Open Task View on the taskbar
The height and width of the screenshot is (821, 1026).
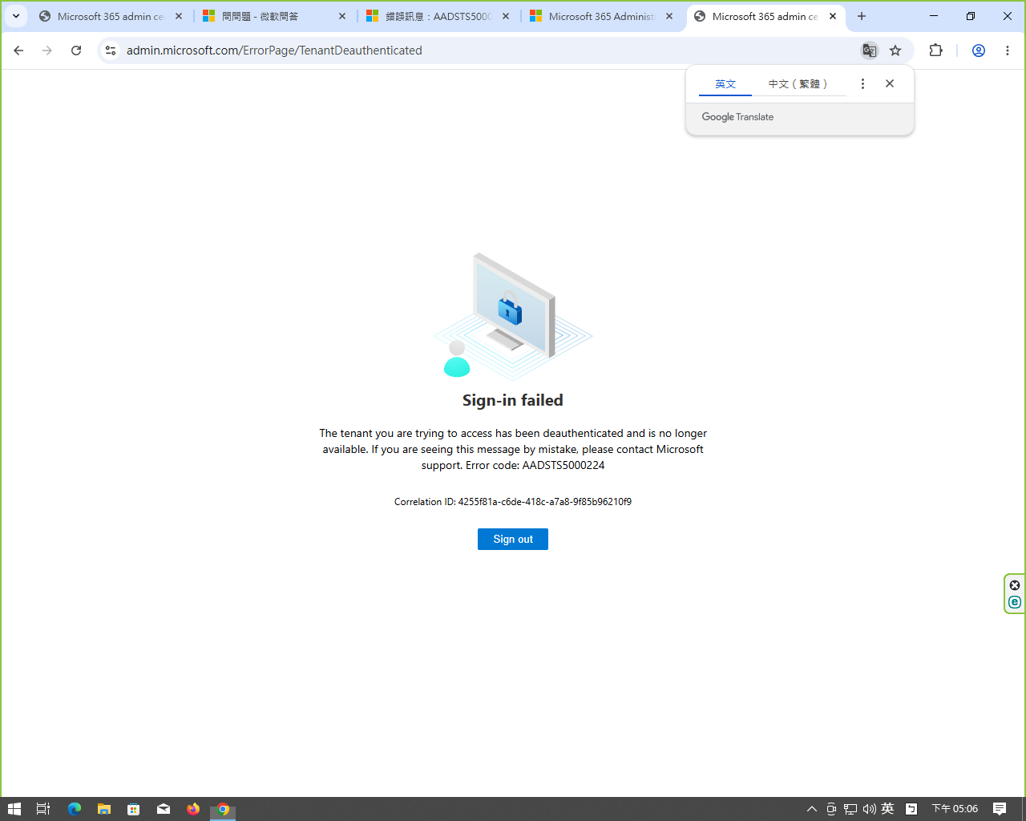click(x=43, y=809)
